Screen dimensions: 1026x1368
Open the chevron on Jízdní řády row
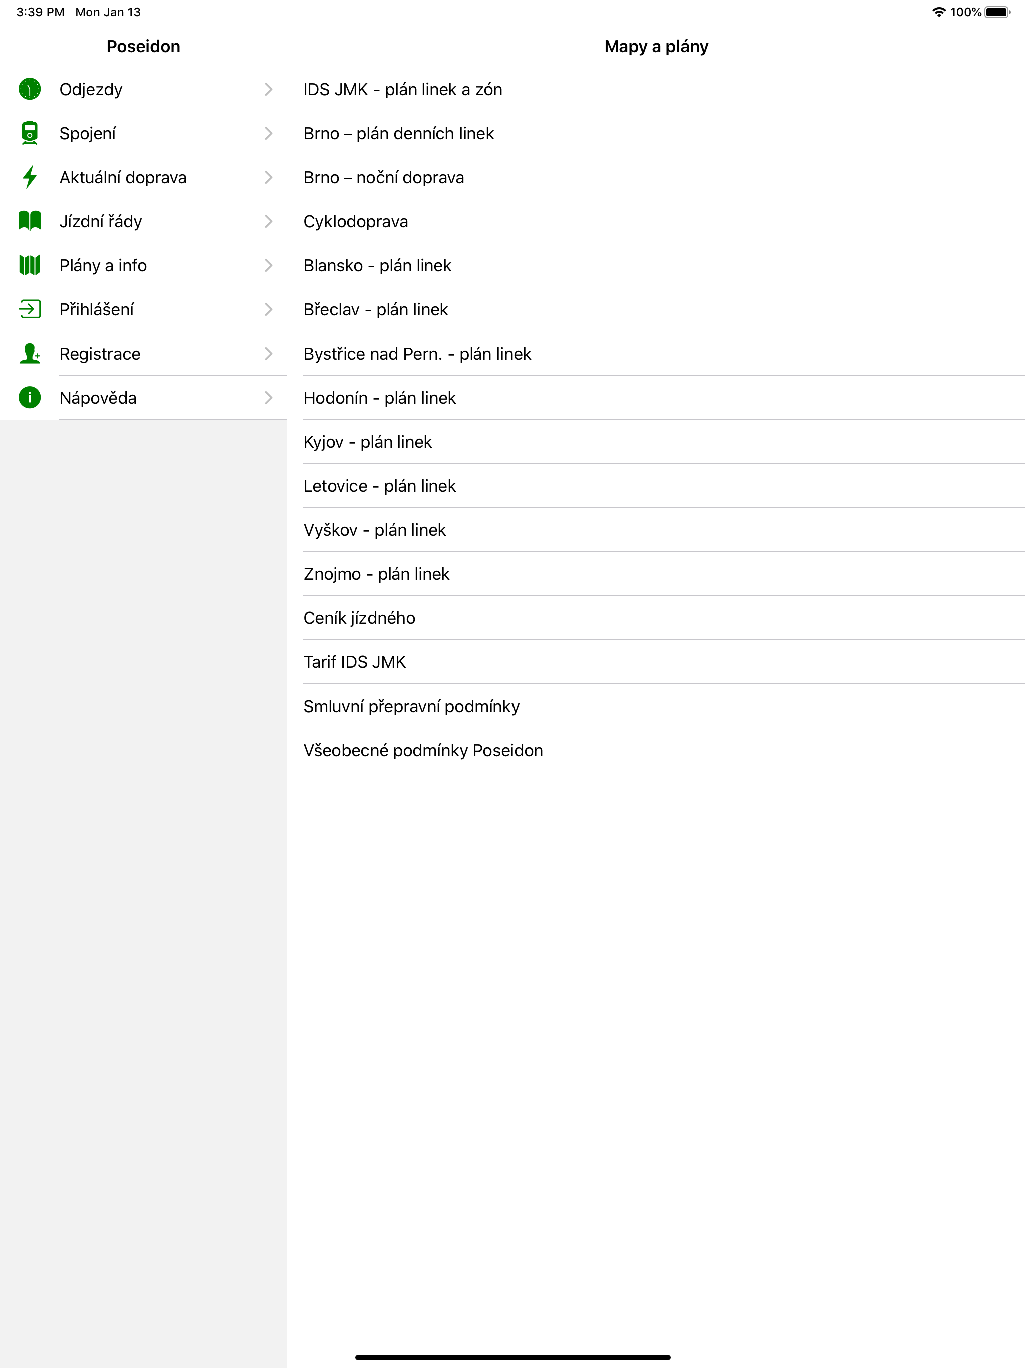(268, 221)
